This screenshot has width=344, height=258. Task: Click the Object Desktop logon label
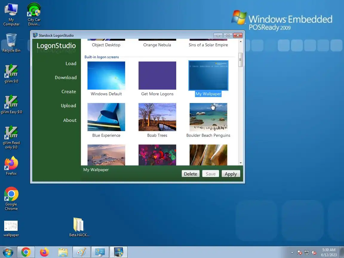pos(106,45)
